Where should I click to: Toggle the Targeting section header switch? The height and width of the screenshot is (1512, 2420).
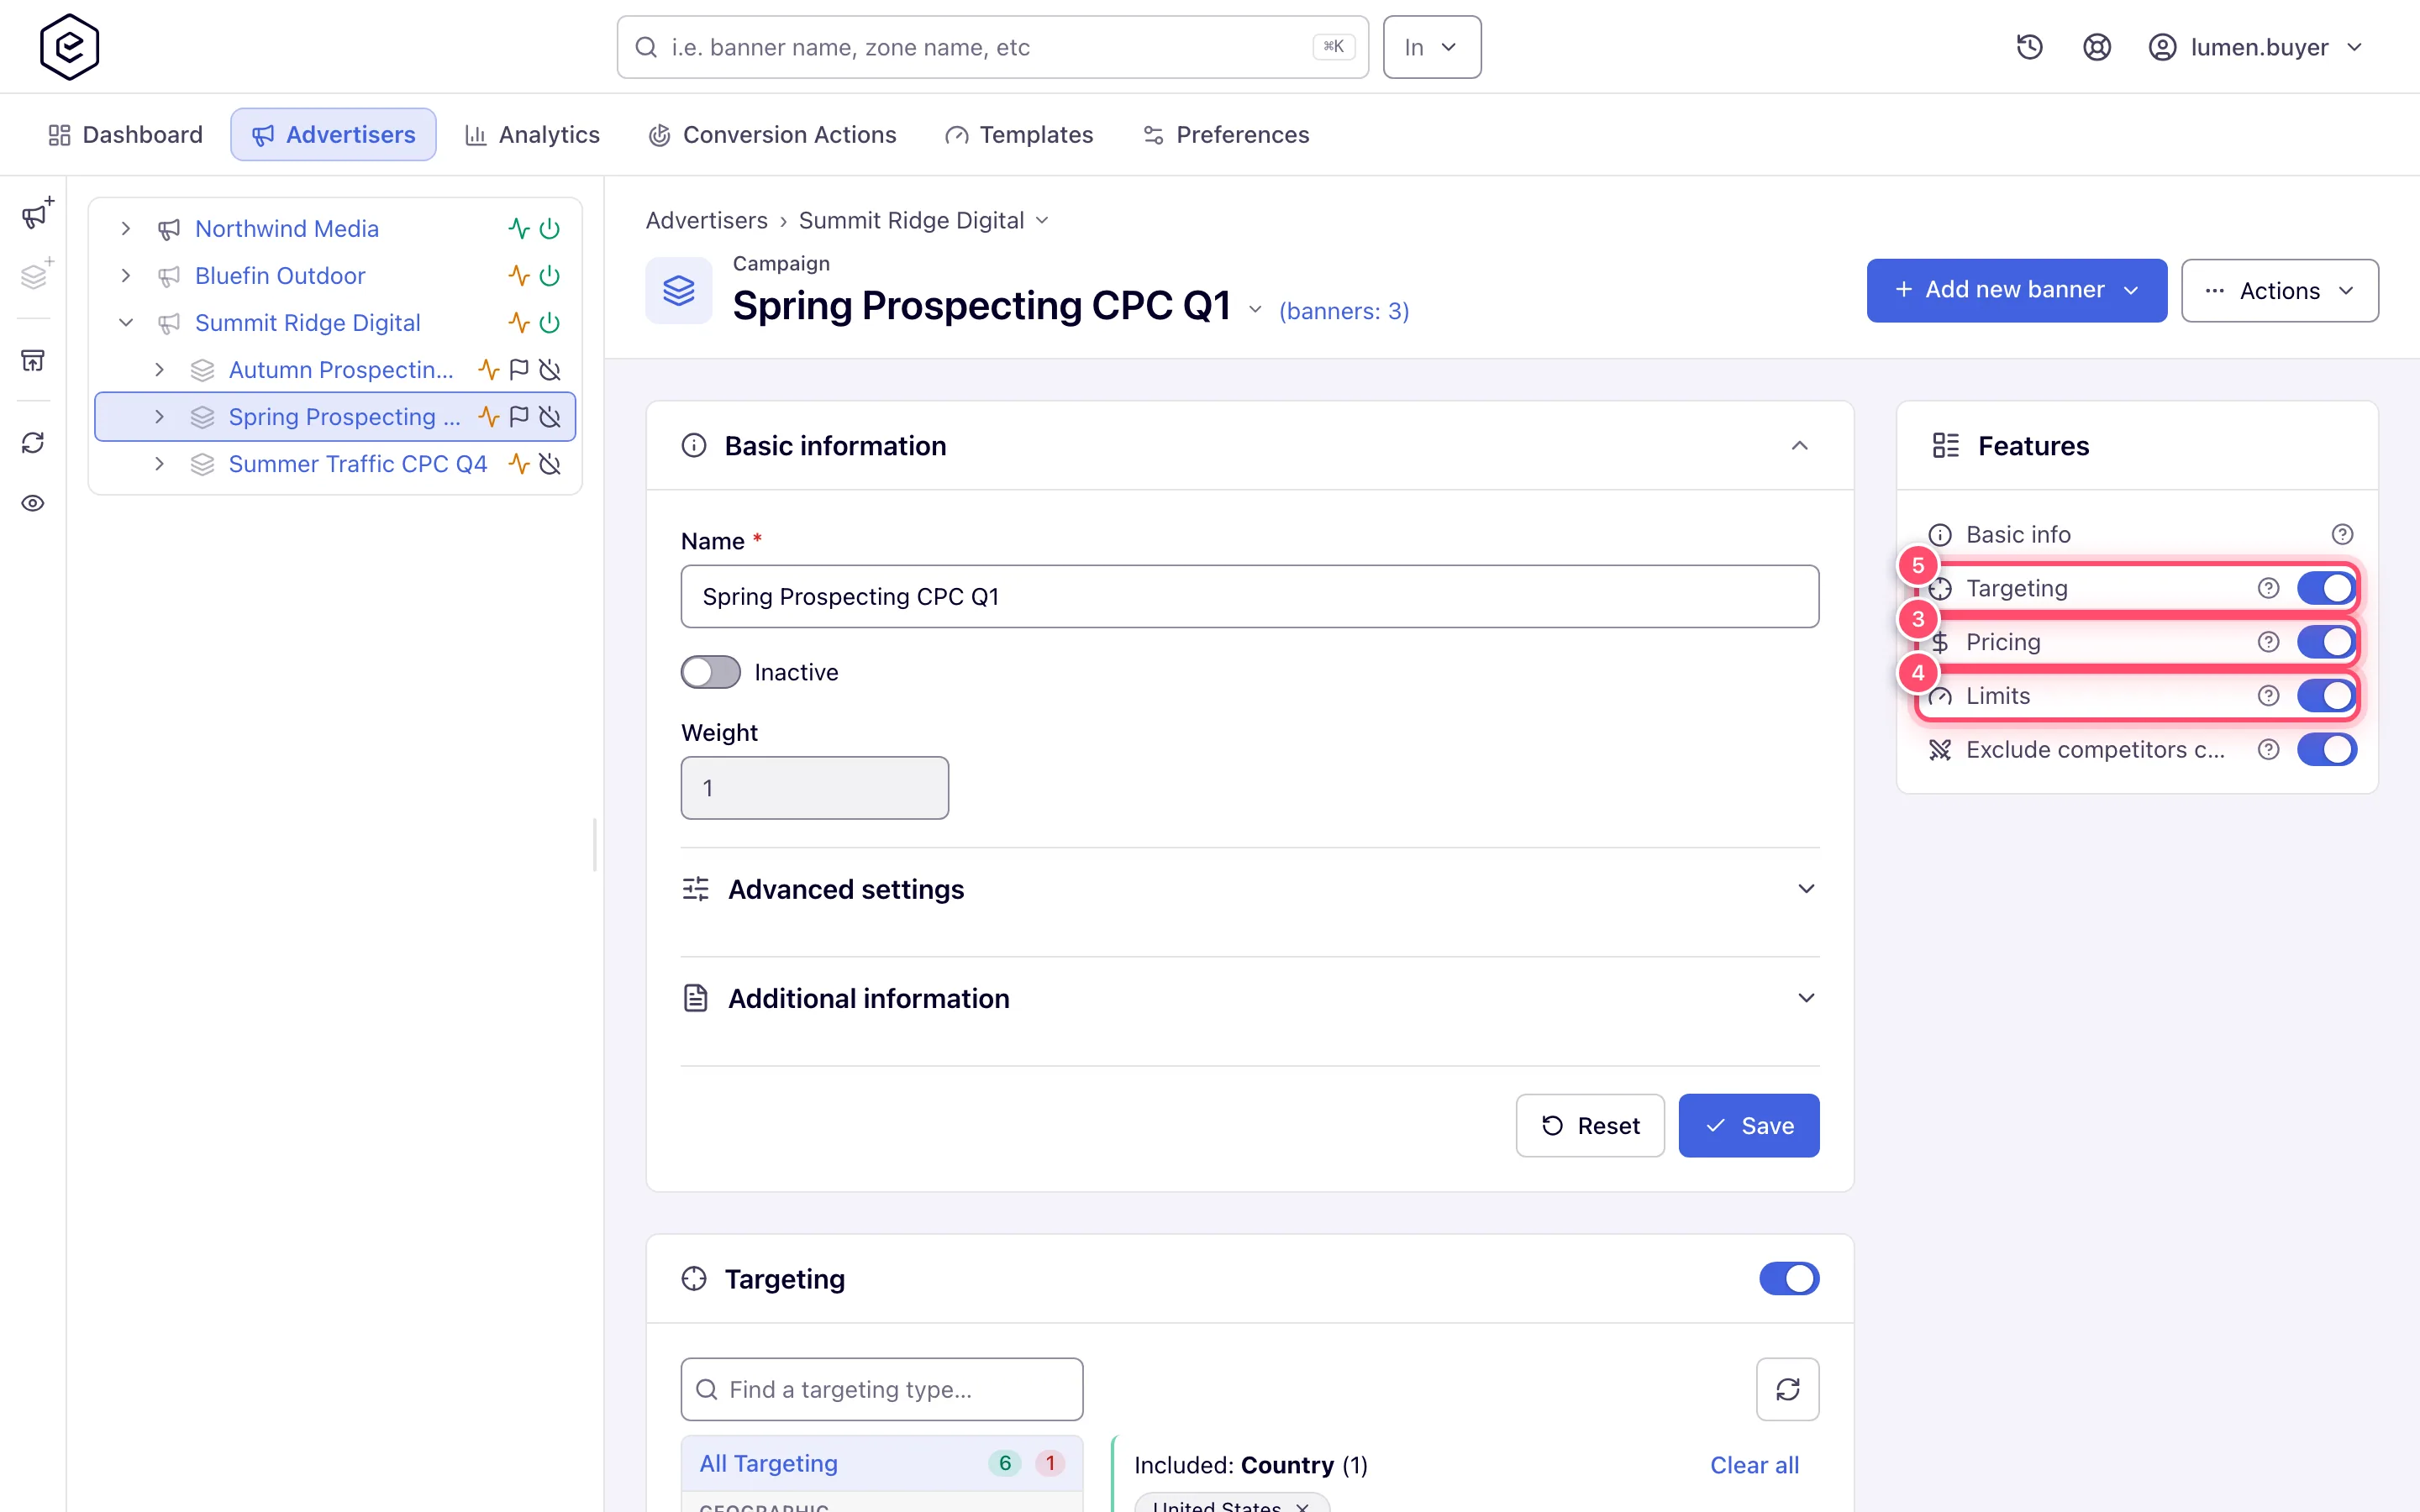(x=1789, y=1278)
